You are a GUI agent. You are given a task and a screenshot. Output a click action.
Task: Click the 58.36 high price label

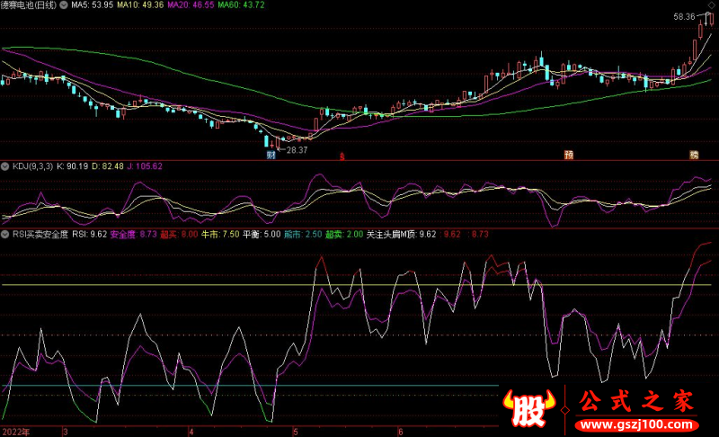click(x=686, y=16)
